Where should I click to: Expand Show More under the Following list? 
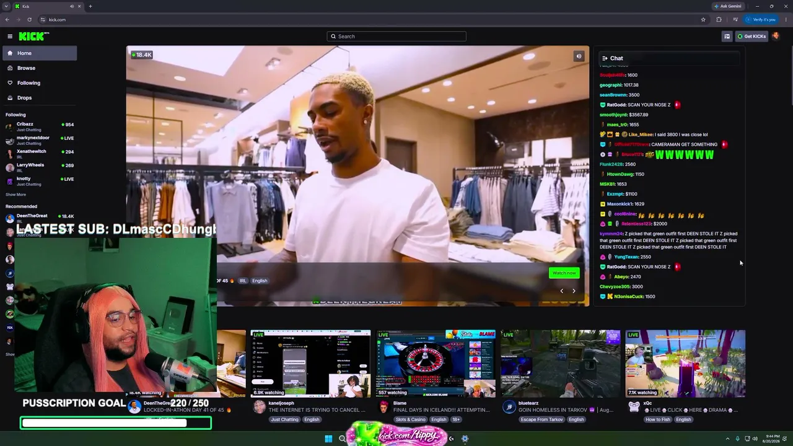pyautogui.click(x=15, y=195)
